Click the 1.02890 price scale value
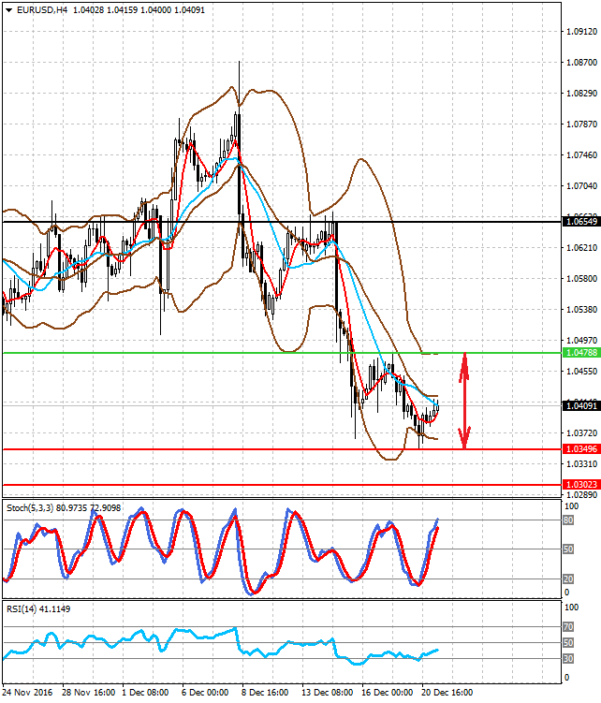Viewport: 601px width, 703px height. click(x=581, y=494)
